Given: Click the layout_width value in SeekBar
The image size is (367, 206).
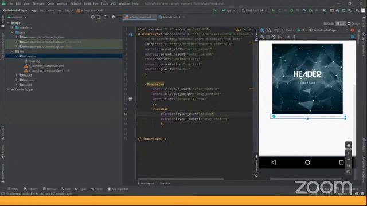Looking at the screenshot, I should (x=207, y=114).
